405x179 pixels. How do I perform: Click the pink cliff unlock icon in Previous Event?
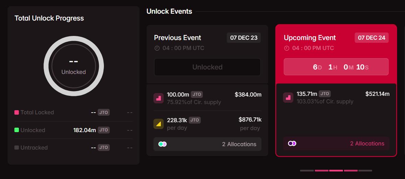pyautogui.click(x=158, y=98)
